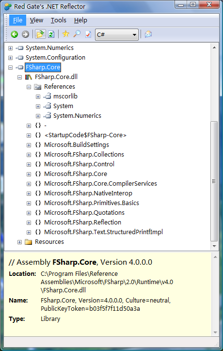Click the Assembly FSharp.Core version heading
Viewport: 223px width, 351px height.
pos(80,262)
